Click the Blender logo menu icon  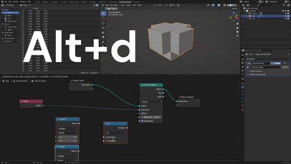tap(2, 2)
